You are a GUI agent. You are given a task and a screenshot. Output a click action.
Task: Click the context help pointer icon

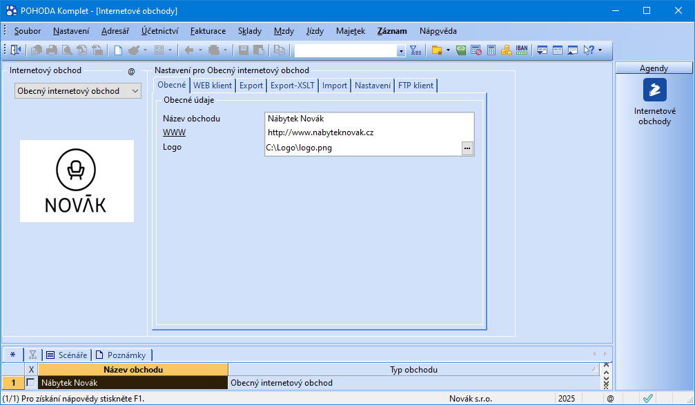(589, 50)
